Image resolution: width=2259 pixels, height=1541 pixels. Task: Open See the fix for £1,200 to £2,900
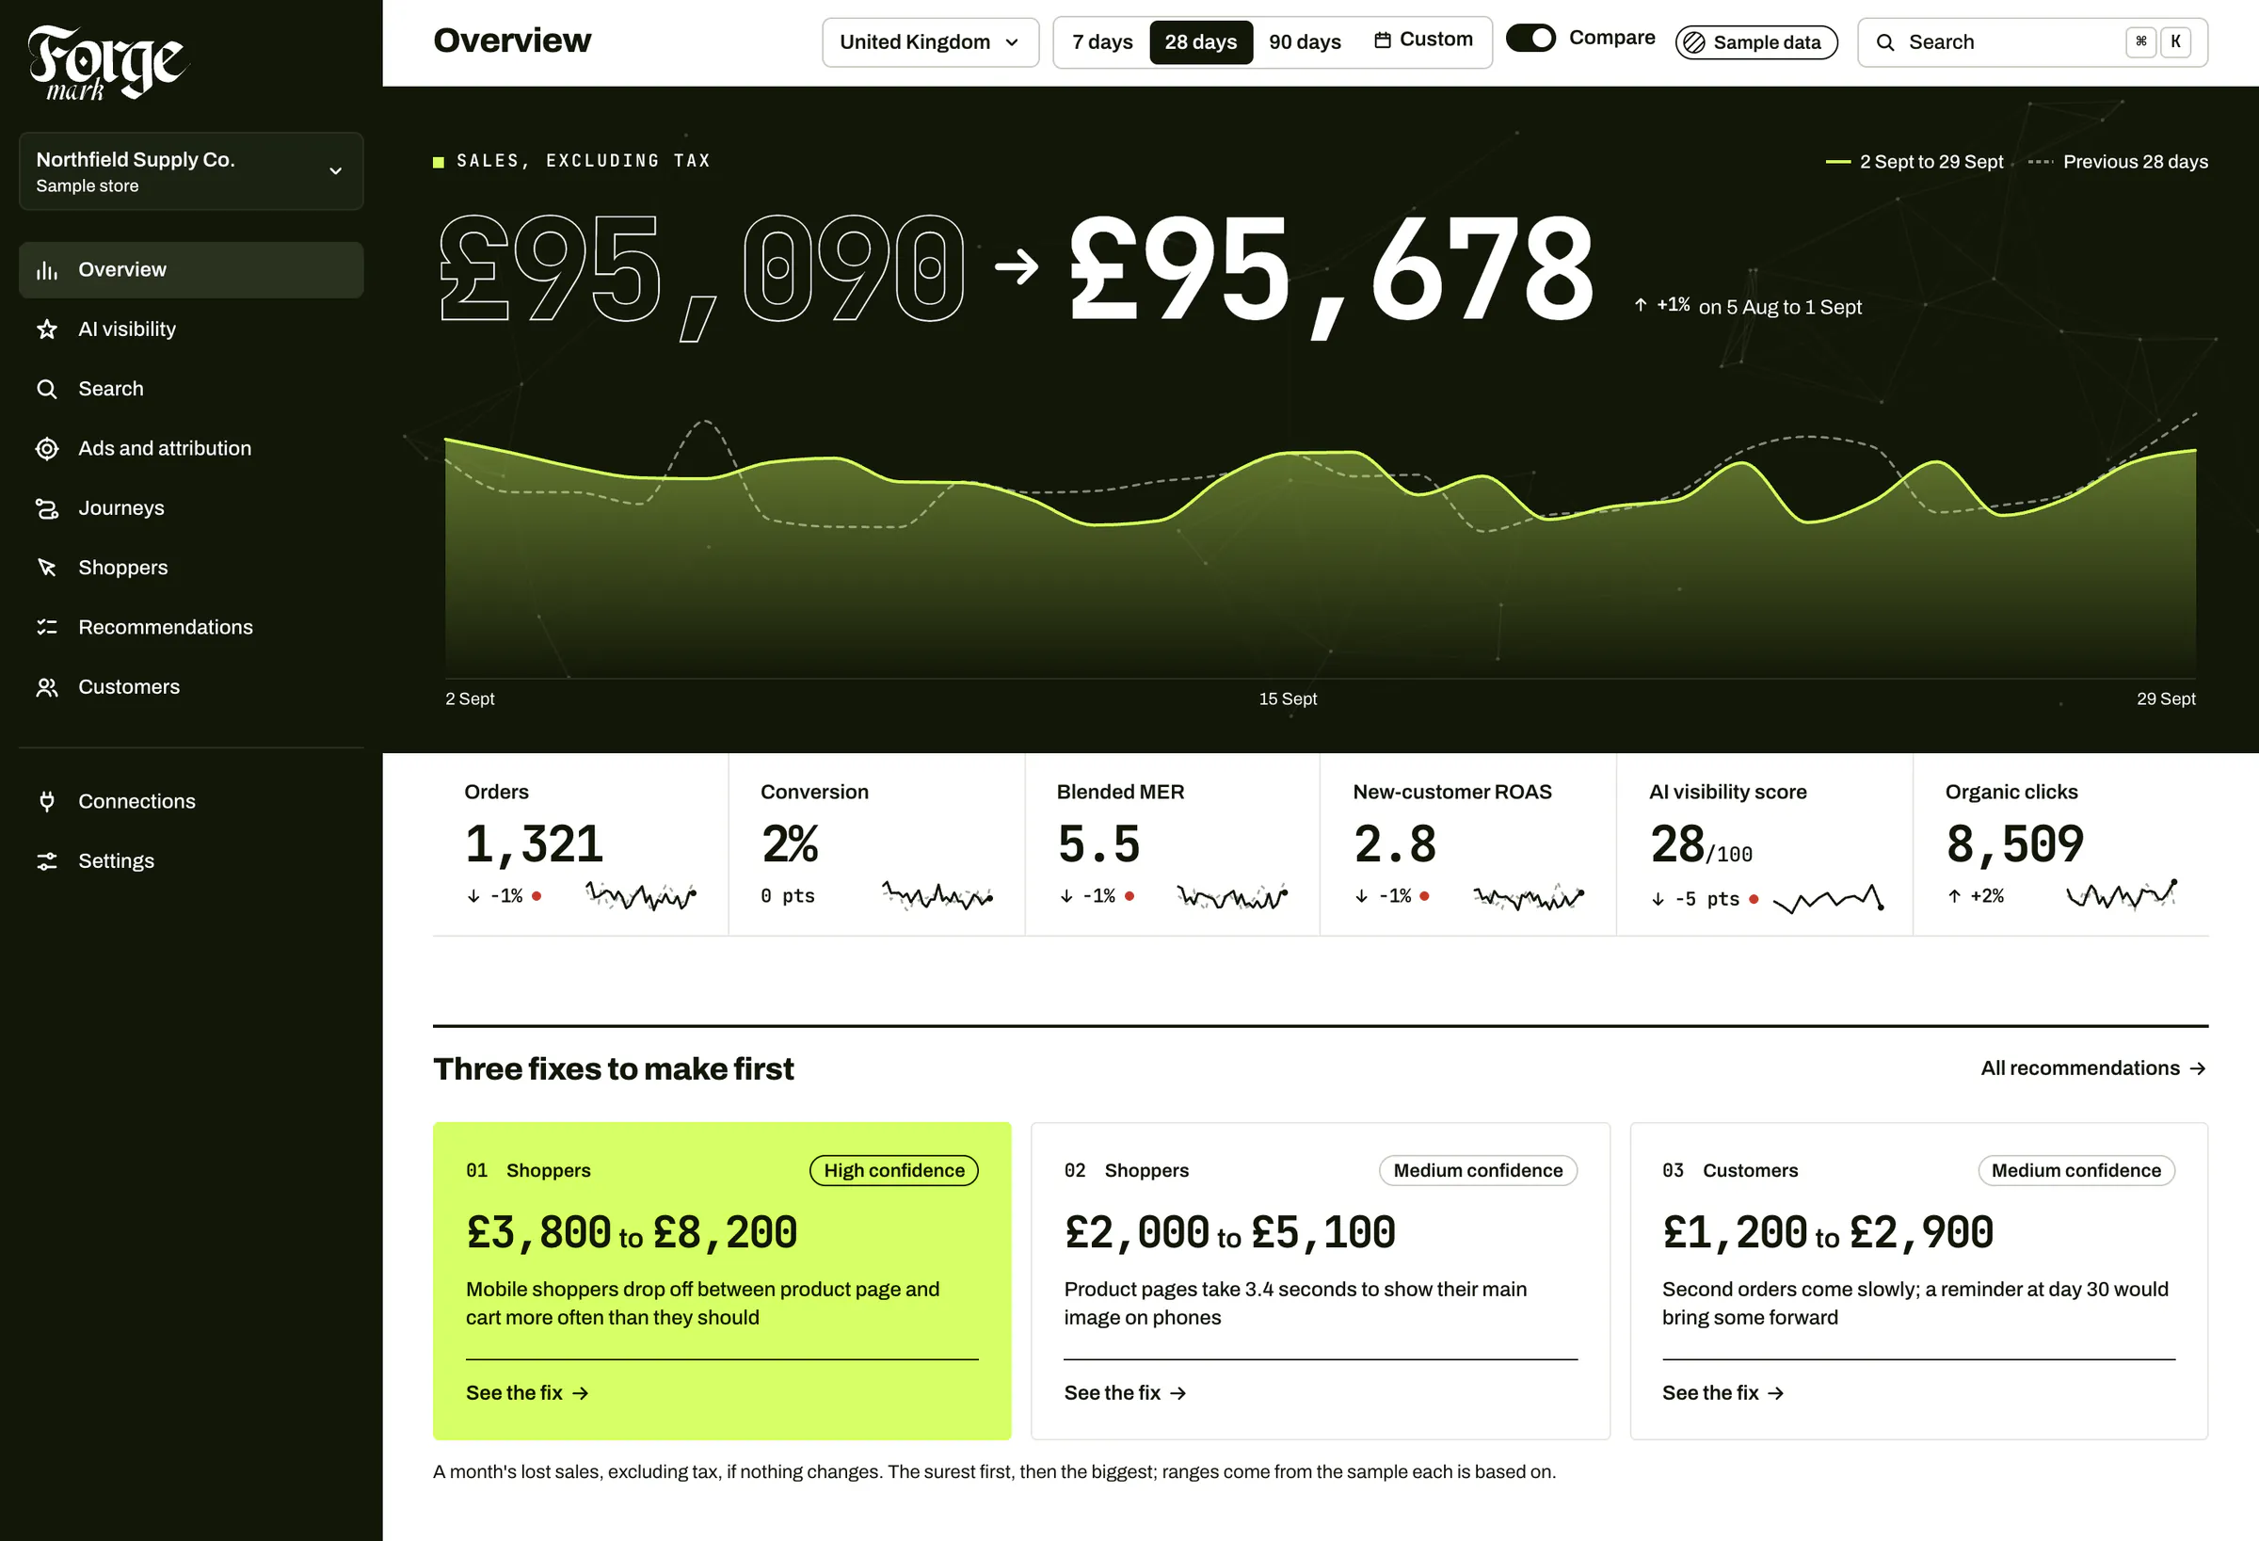click(1722, 1393)
